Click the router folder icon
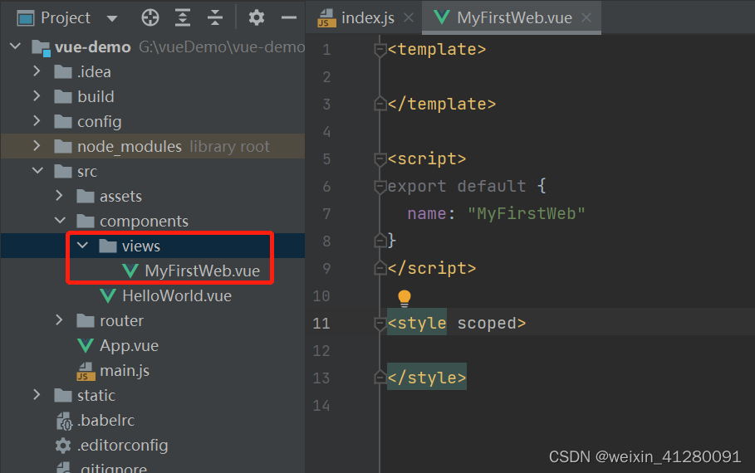Image resolution: width=755 pixels, height=473 pixels. pos(86,321)
